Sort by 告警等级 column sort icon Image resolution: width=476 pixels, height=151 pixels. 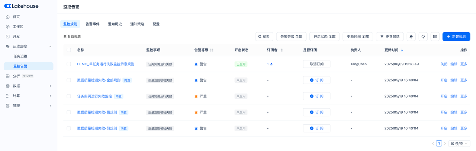(x=212, y=50)
